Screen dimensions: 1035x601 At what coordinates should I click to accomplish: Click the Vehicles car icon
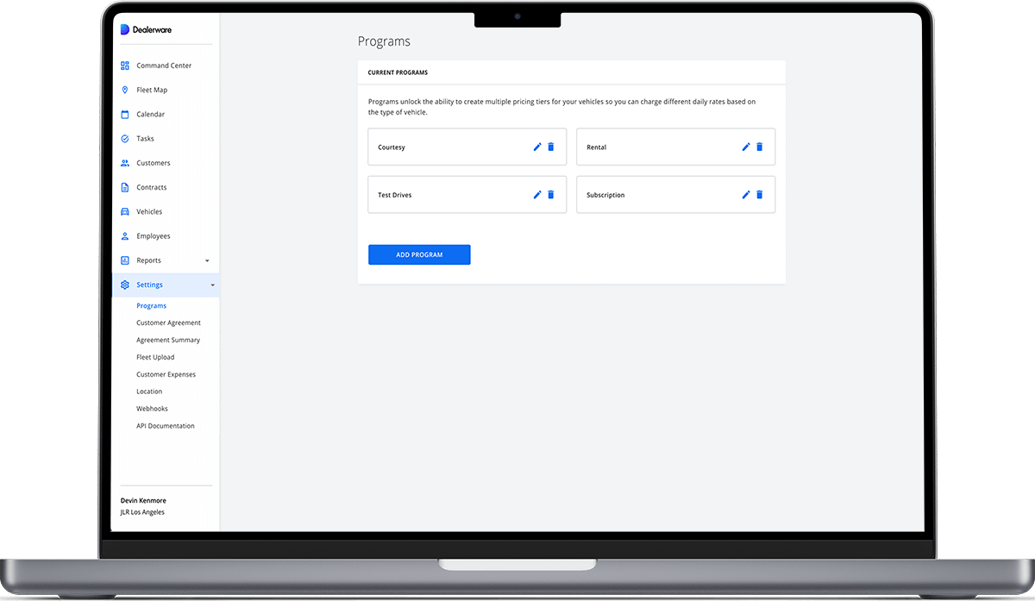coord(125,211)
